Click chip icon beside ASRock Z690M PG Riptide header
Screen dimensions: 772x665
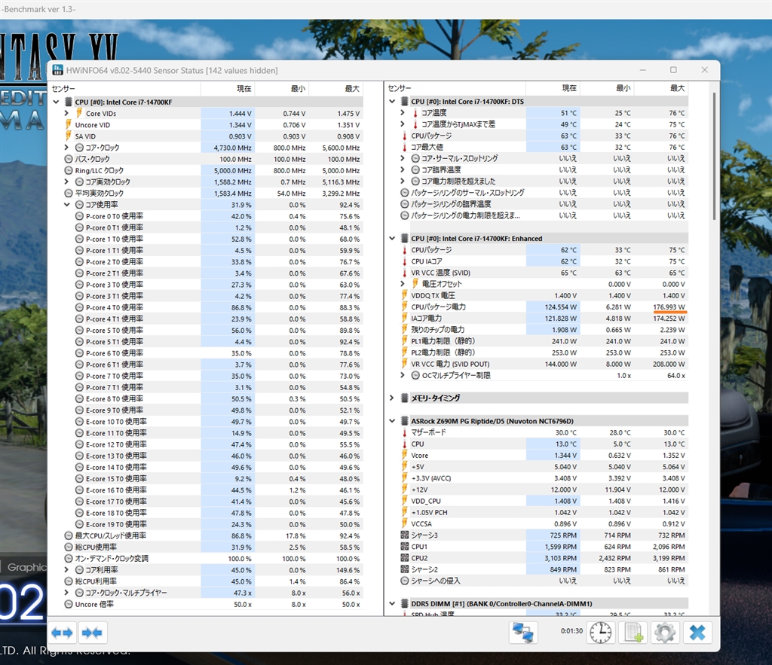tap(405, 421)
